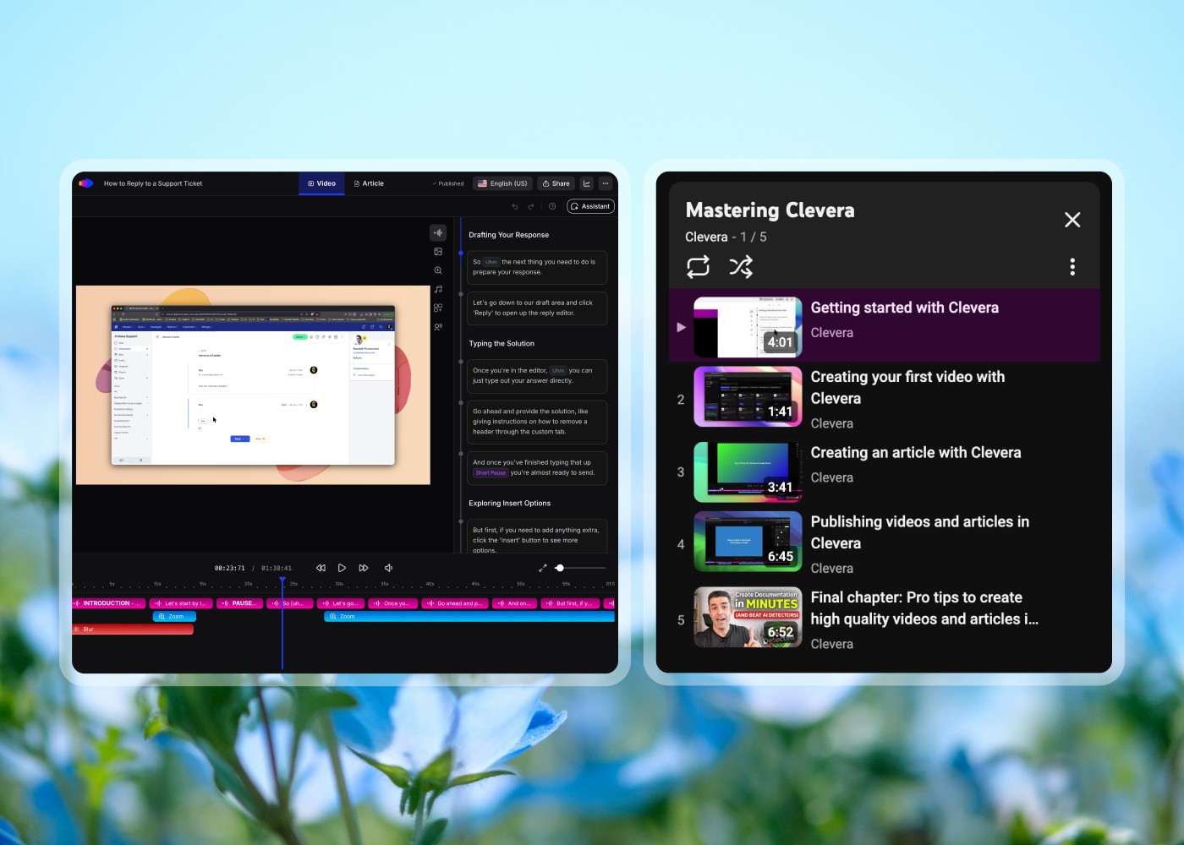Screen dimensions: 1184x845
Task: Open thumbnail for Publishing videos and articles
Action: point(748,542)
